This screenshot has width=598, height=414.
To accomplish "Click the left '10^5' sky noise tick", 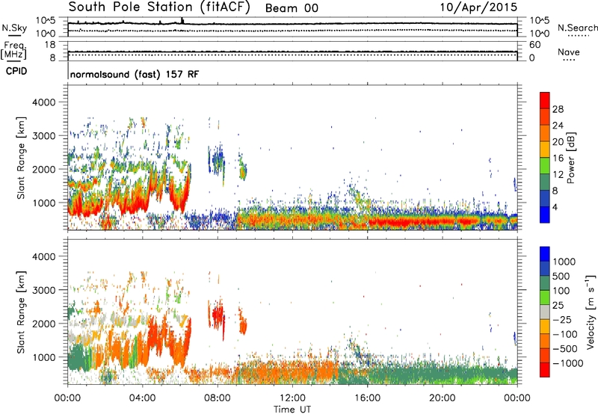I will click(x=46, y=20).
